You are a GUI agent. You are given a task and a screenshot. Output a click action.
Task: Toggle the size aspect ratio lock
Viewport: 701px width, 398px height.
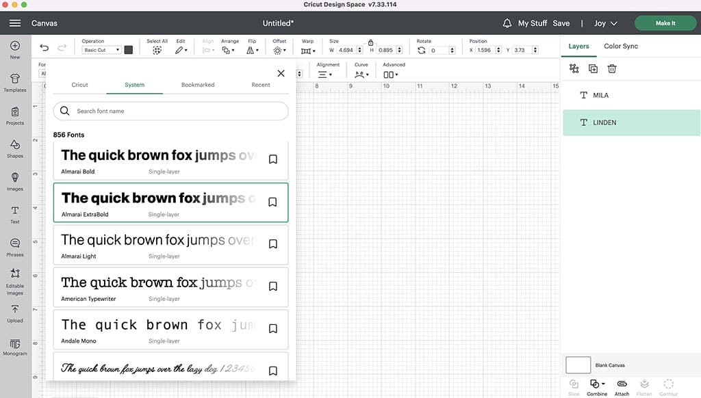[370, 42]
